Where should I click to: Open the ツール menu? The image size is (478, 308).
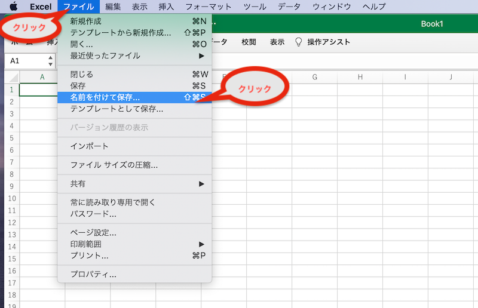point(255,7)
